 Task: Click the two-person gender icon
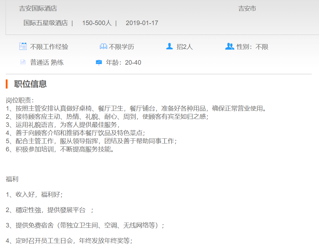(x=230, y=46)
